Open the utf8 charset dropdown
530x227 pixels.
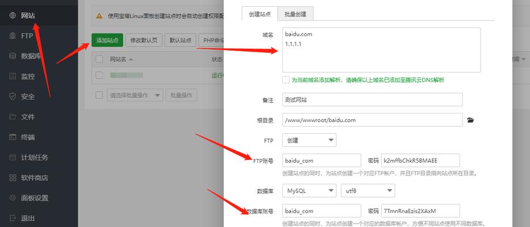368,191
